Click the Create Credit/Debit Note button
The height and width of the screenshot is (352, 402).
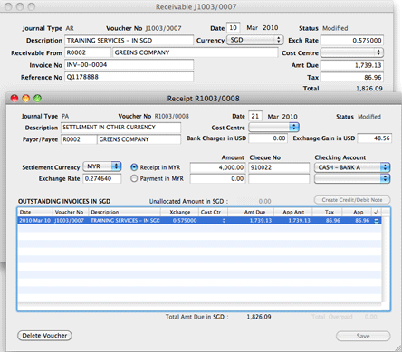[x=352, y=200]
